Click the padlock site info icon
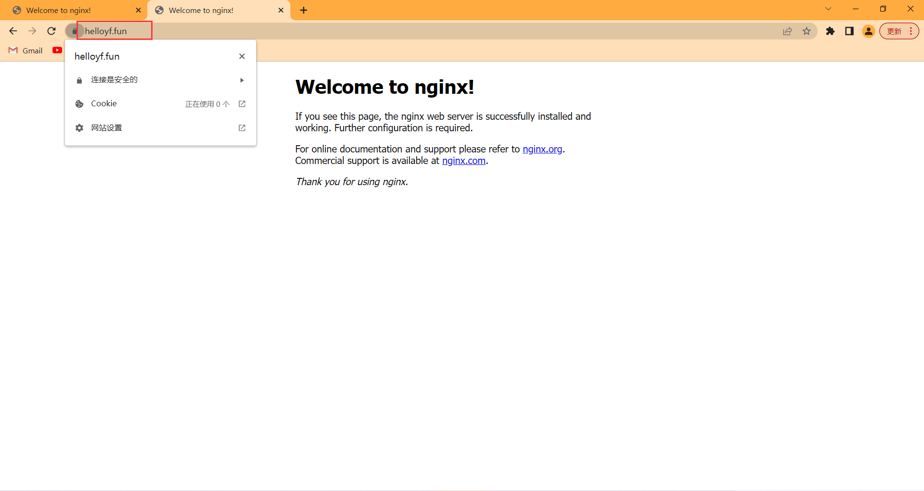Viewport: 924px width, 491px height. 74,31
